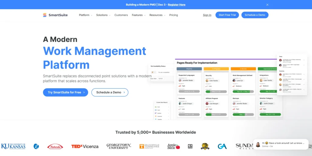Open the Pricing page
Image resolution: width=312 pixels, height=156 pixels.
173,15
